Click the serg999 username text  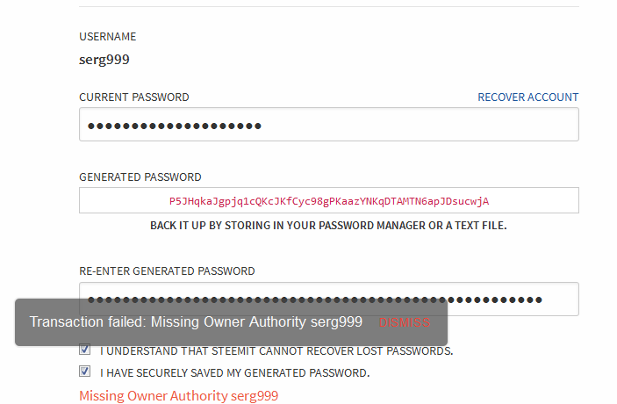(x=104, y=60)
